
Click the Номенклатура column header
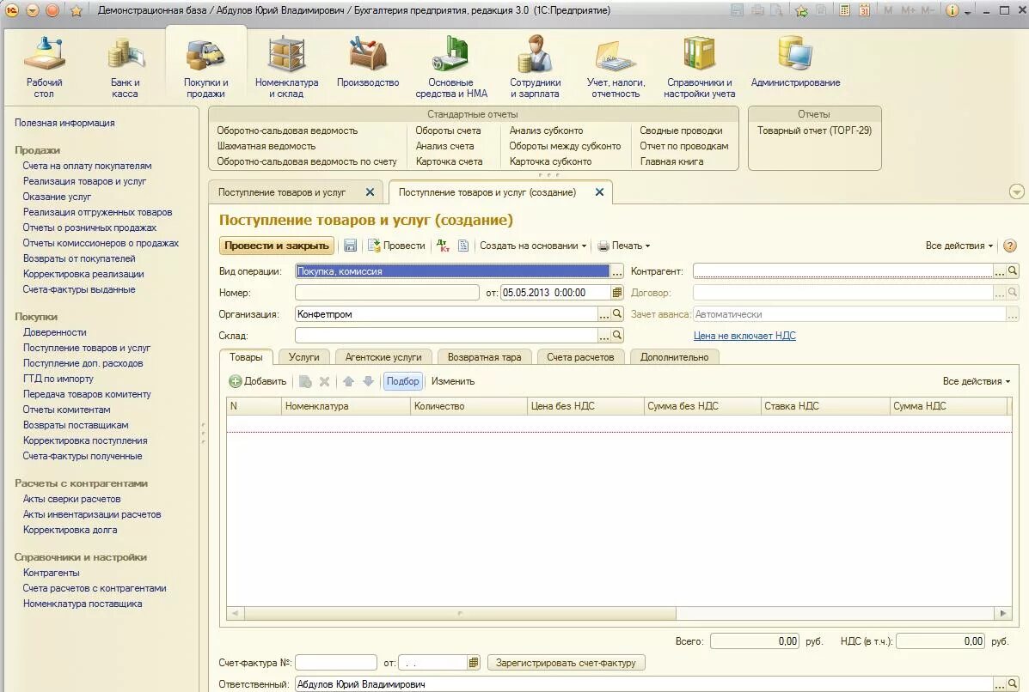pyautogui.click(x=346, y=406)
